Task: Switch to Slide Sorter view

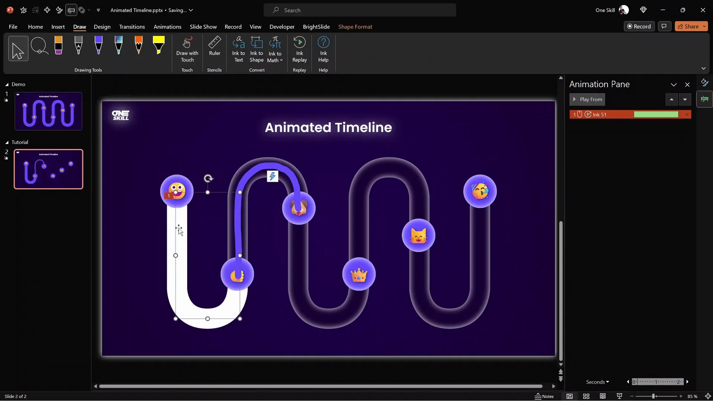Action: [586, 396]
